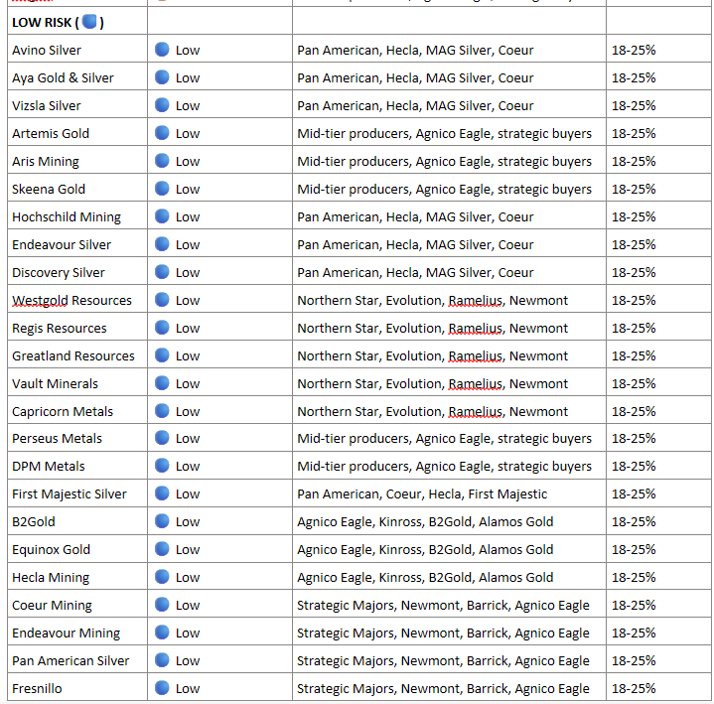Click the blue risk dot in First Majestic Silver row
This screenshot has width=714, height=704.
coord(162,493)
